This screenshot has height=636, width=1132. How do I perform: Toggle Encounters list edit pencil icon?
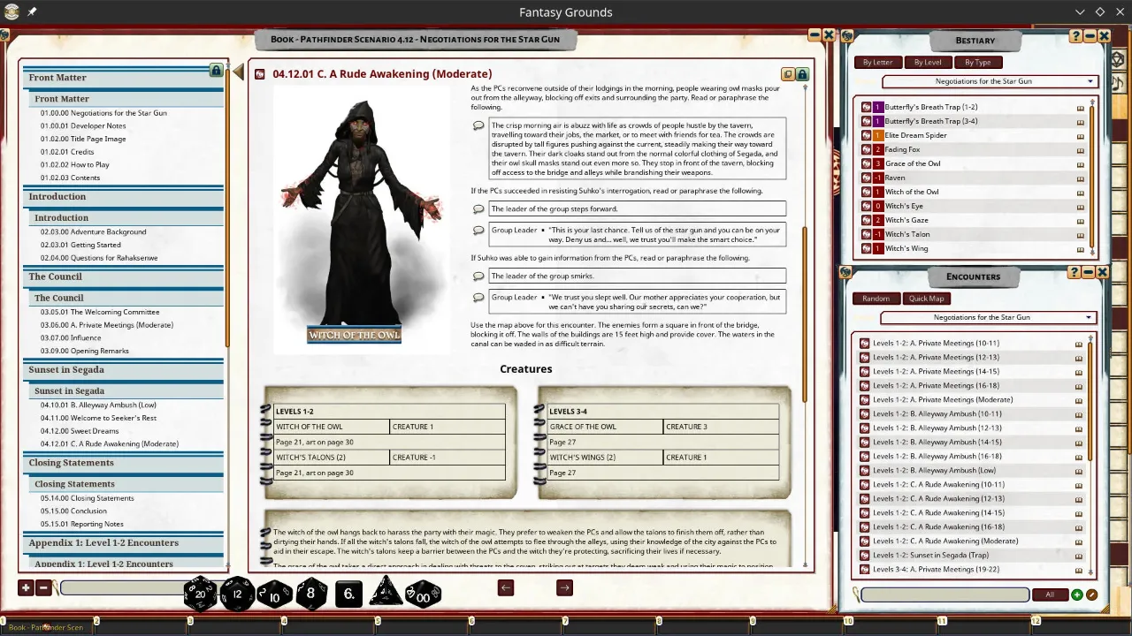pos(1091,595)
